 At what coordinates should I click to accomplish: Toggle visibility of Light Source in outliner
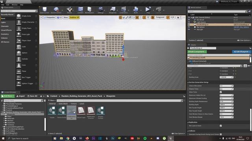[189, 22]
